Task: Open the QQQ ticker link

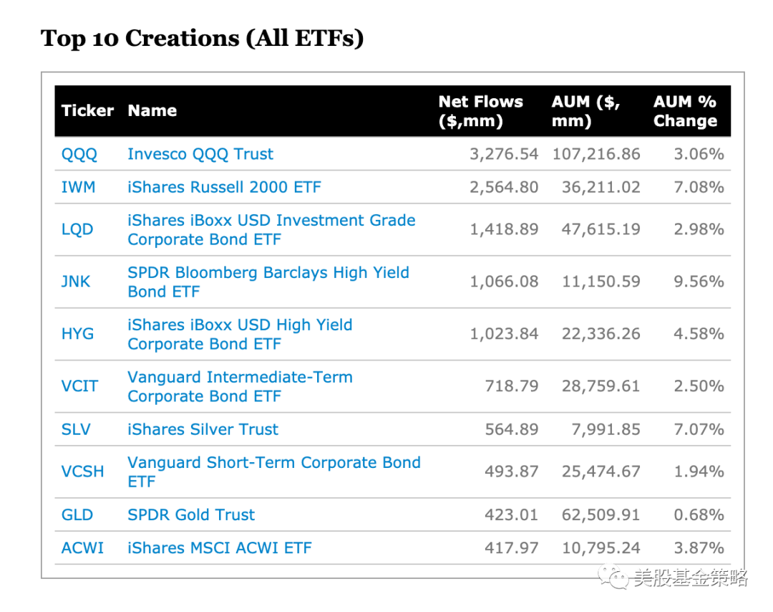Action: (79, 154)
